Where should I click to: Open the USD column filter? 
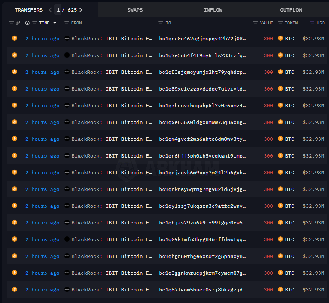[x=312, y=23]
